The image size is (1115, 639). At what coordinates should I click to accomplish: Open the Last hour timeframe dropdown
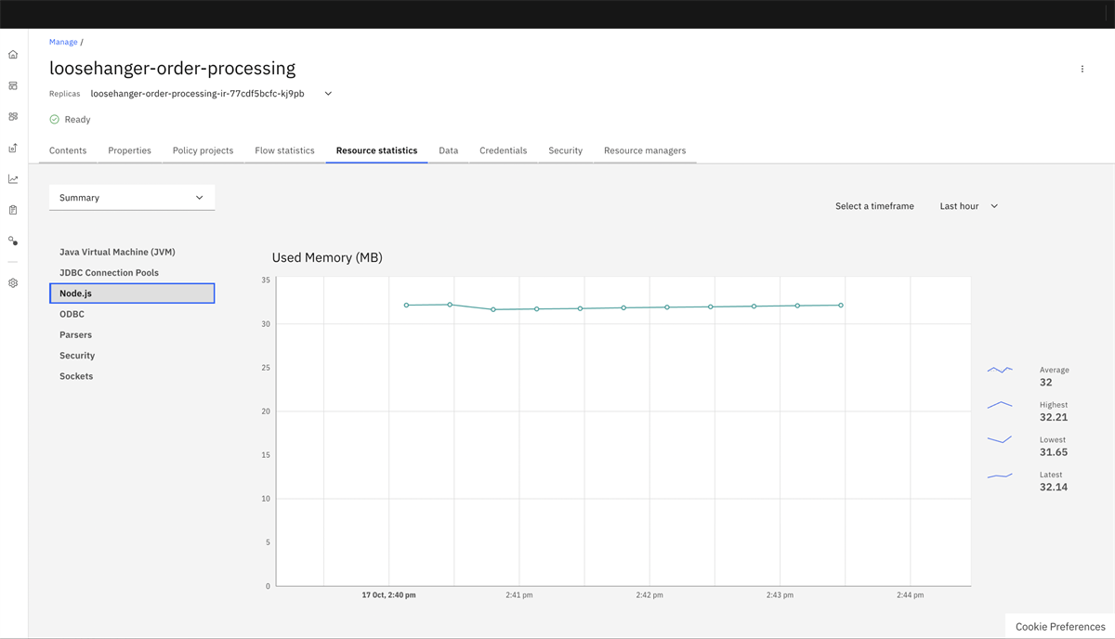click(968, 205)
